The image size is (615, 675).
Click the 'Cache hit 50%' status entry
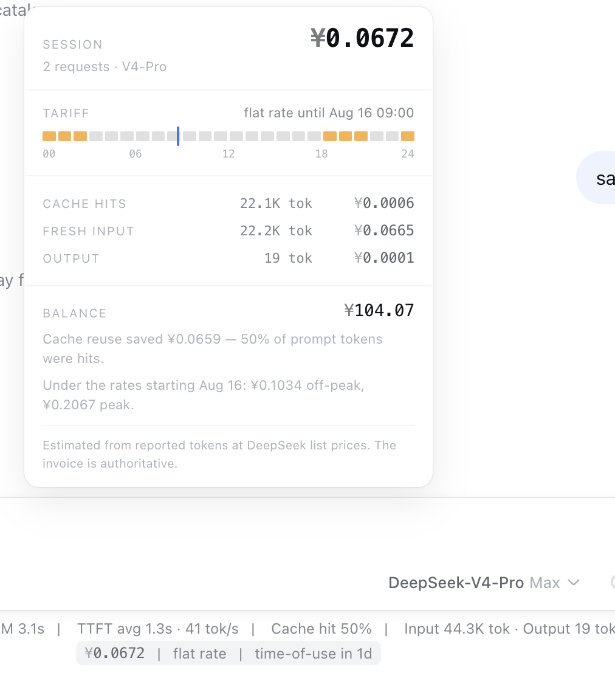tap(321, 629)
